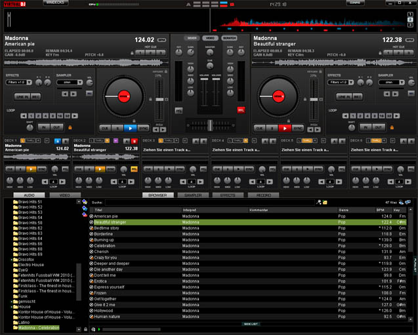Click loop right arrow on mini Deck 2
Viewport: 418px width, 335px height.
(131, 182)
